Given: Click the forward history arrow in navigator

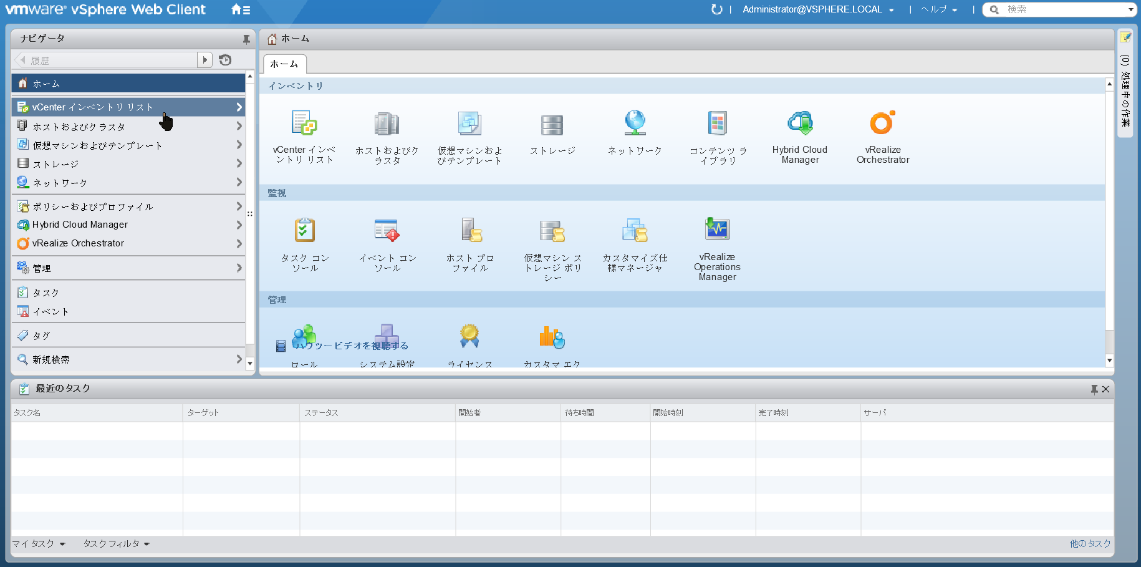Looking at the screenshot, I should 205,60.
